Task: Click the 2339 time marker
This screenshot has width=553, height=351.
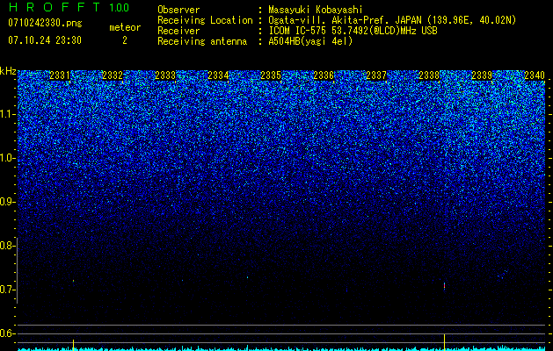Action: 482,75
